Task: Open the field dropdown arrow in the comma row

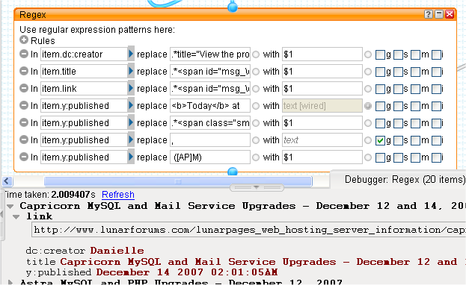Action: pyautogui.click(x=131, y=140)
